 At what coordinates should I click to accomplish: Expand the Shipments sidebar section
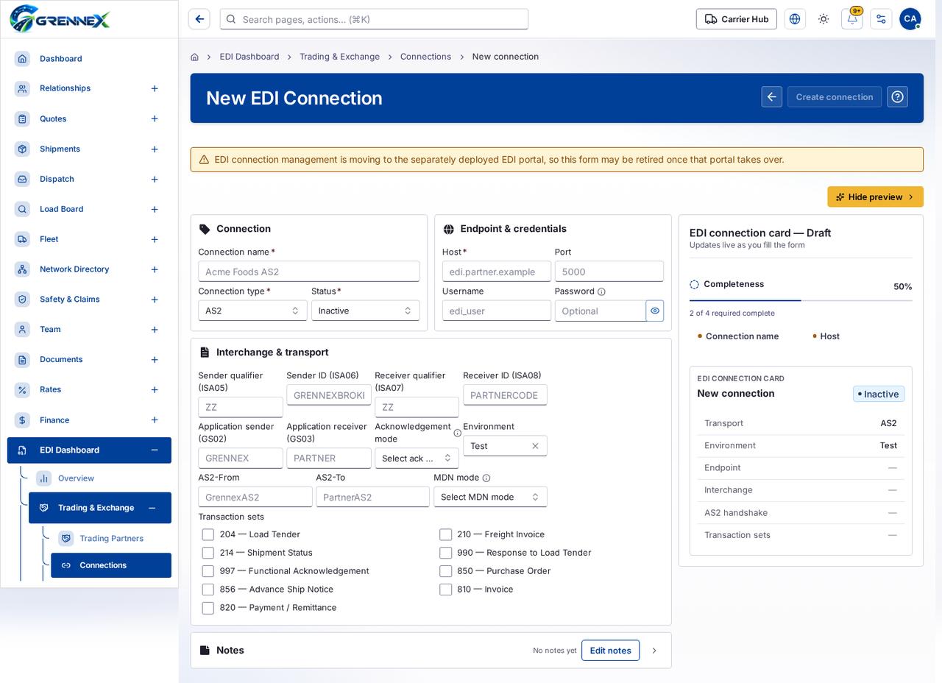point(155,149)
